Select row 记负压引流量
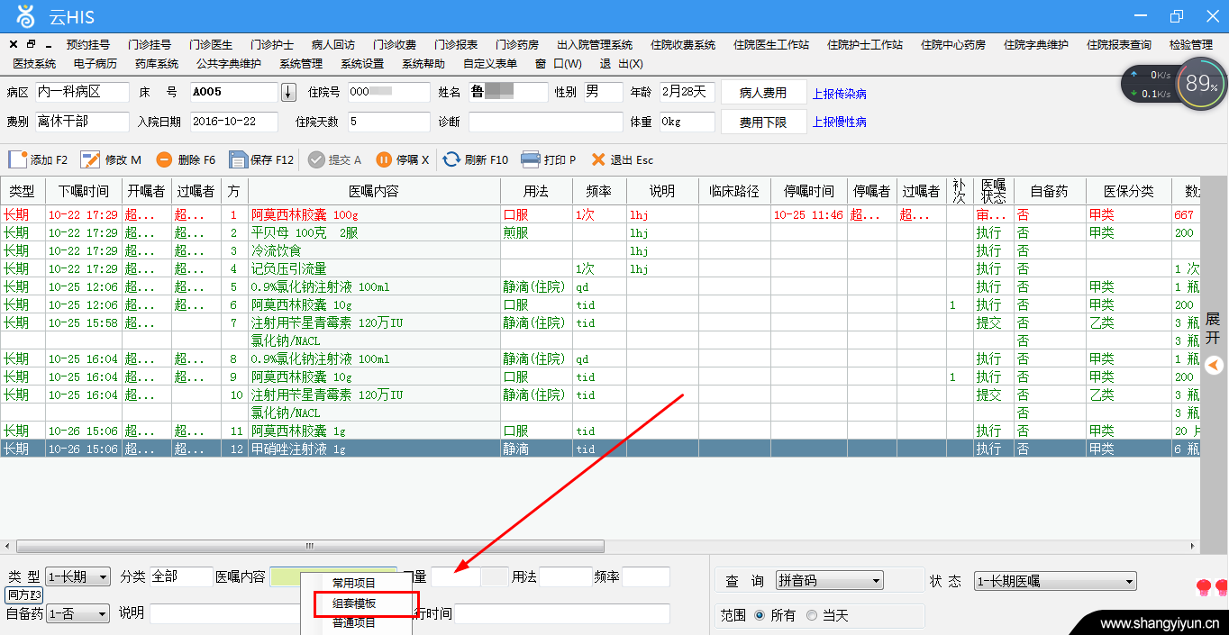 click(x=600, y=268)
